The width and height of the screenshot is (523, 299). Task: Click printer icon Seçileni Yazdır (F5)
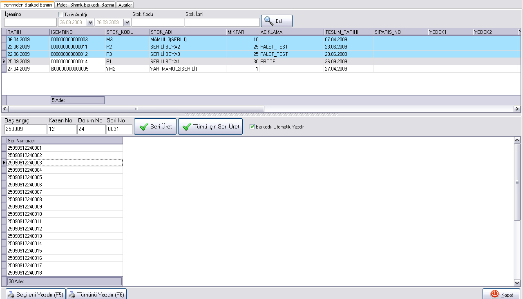click(x=35, y=295)
